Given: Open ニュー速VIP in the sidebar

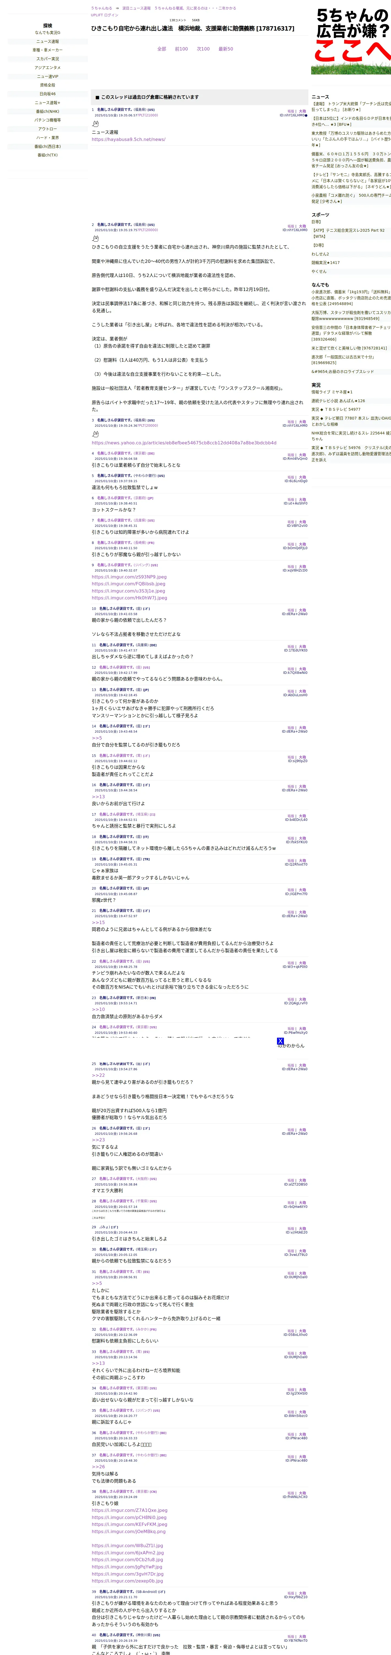Looking at the screenshot, I should point(47,76).
